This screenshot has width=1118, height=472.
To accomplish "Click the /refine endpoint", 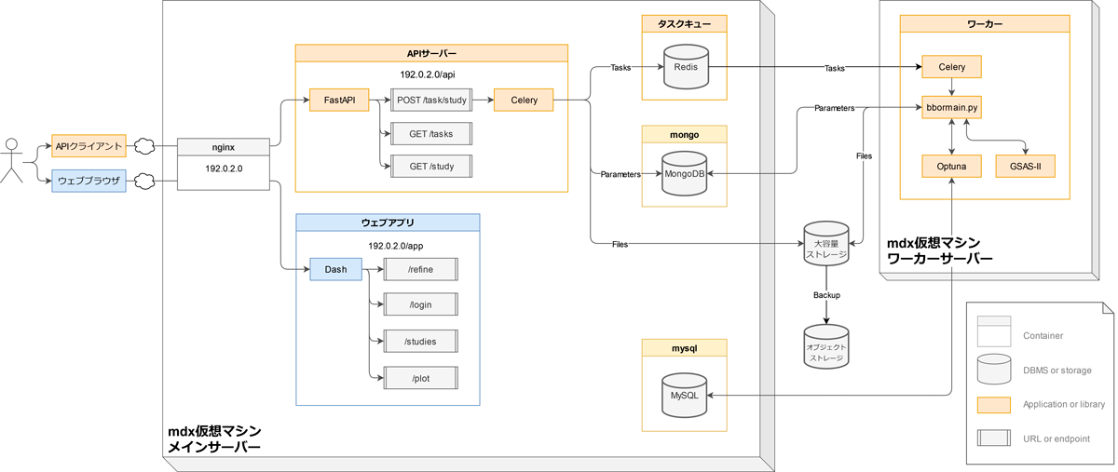I will tap(421, 269).
